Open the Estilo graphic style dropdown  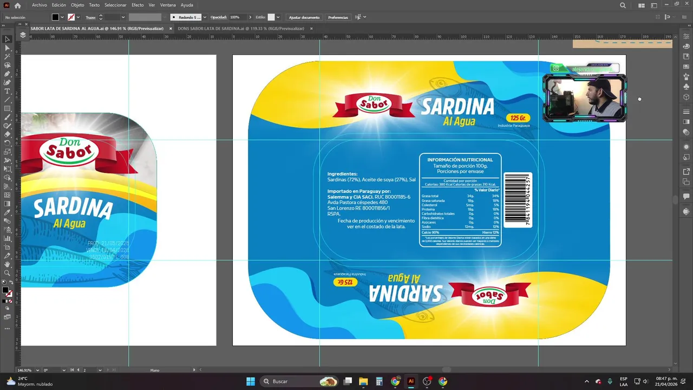[278, 17]
